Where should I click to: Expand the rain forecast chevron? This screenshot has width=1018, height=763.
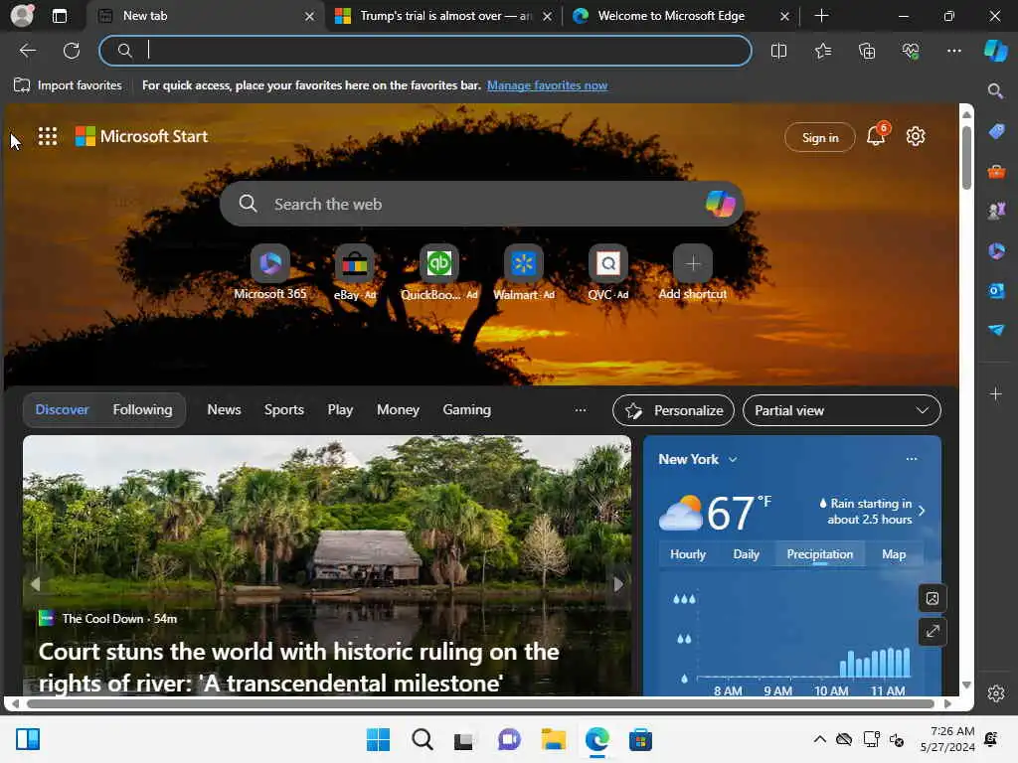click(x=922, y=511)
